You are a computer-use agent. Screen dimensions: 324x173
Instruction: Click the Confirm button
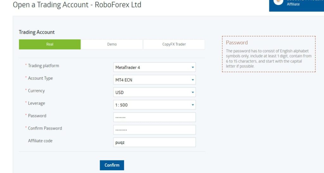(112, 165)
